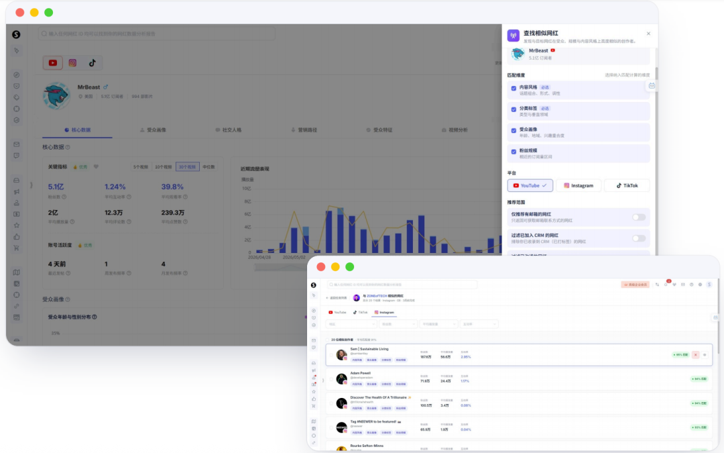Image resolution: width=724 pixels, height=453 pixels.
Task: Go to the 营销路径 tab
Action: 304,130
